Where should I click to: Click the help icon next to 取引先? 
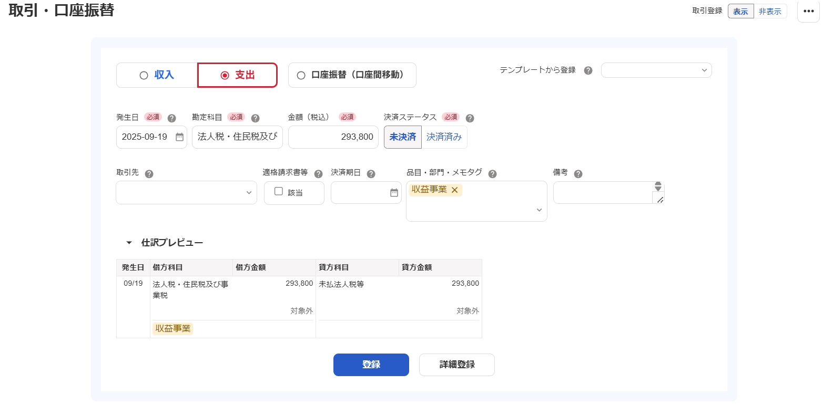(149, 174)
